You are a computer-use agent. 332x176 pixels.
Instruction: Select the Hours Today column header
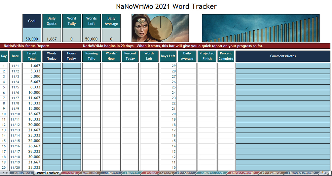click(72, 56)
